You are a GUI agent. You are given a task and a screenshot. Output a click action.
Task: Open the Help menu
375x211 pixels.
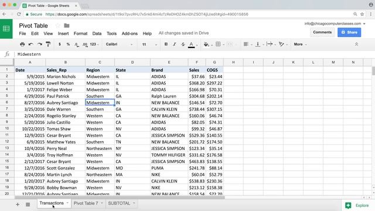[147, 33]
